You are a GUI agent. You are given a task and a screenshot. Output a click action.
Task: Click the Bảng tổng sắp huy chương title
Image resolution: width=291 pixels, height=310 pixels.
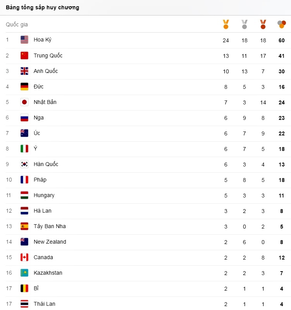click(x=43, y=7)
